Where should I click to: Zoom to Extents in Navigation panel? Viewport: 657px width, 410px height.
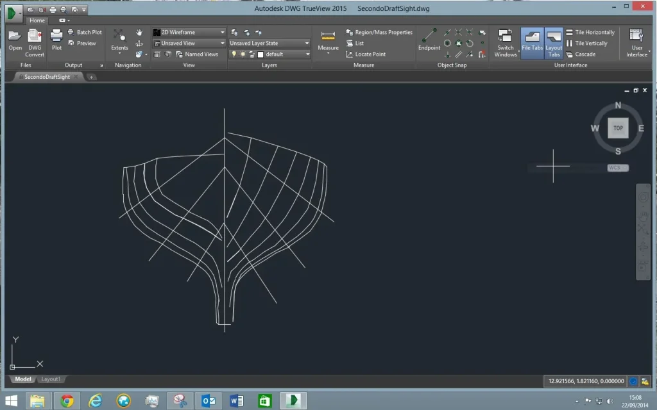[119, 39]
